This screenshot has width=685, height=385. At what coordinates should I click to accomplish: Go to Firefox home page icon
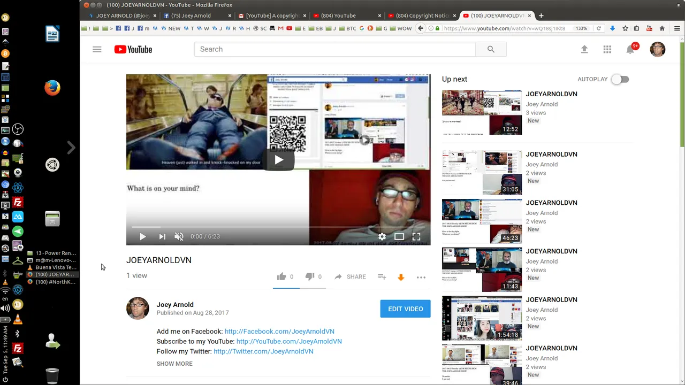(662, 28)
